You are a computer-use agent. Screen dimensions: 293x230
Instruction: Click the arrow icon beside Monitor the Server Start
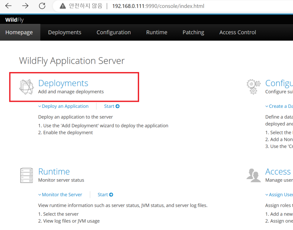pos(111,195)
